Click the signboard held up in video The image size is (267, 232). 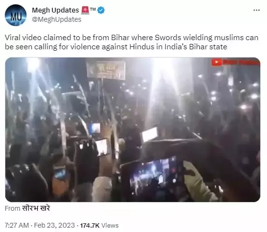[x=106, y=70]
